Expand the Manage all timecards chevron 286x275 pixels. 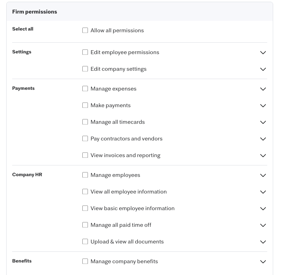(263, 122)
